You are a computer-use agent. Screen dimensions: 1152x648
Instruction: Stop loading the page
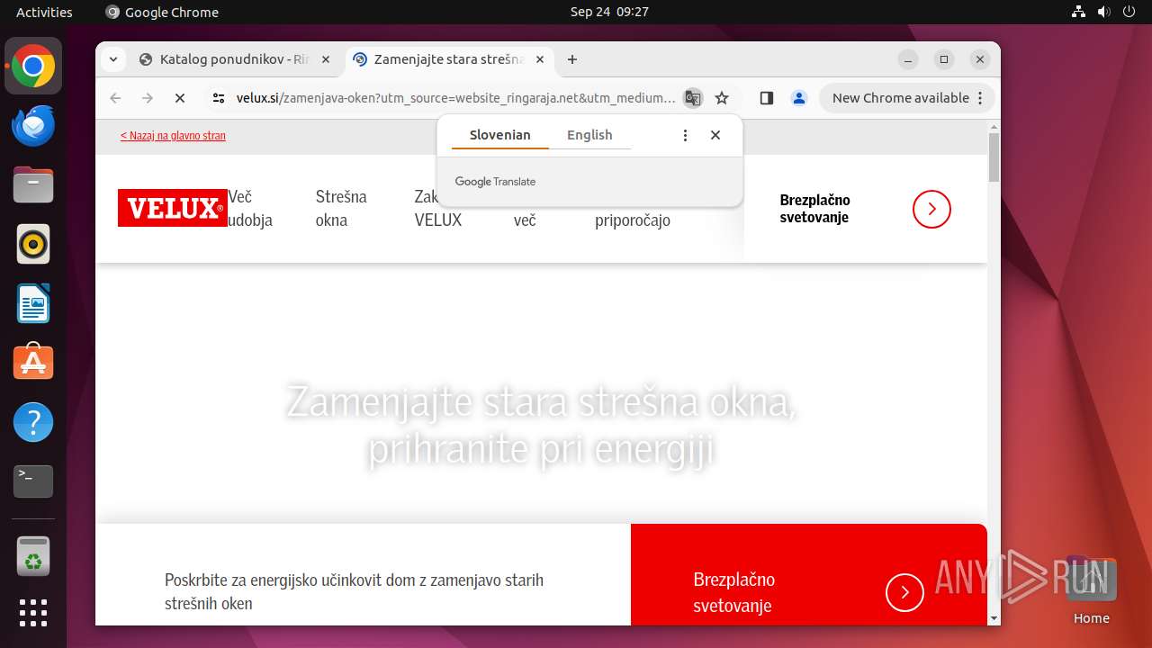[x=179, y=98]
